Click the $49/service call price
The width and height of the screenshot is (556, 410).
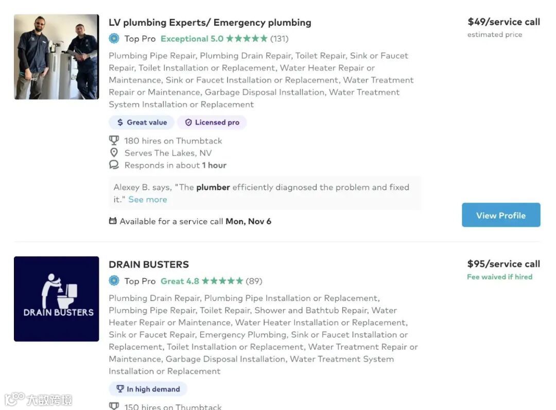[503, 22]
